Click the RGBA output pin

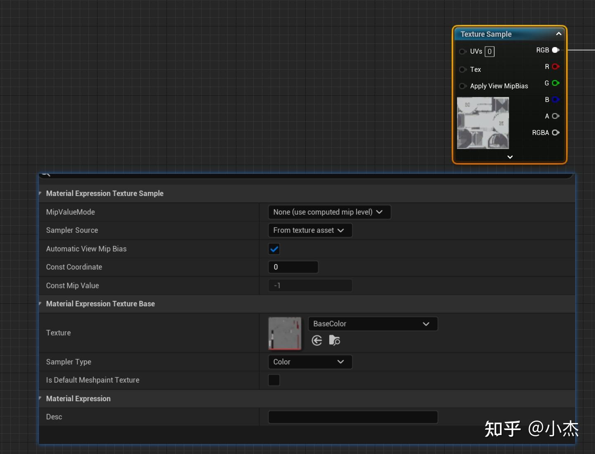tap(555, 132)
